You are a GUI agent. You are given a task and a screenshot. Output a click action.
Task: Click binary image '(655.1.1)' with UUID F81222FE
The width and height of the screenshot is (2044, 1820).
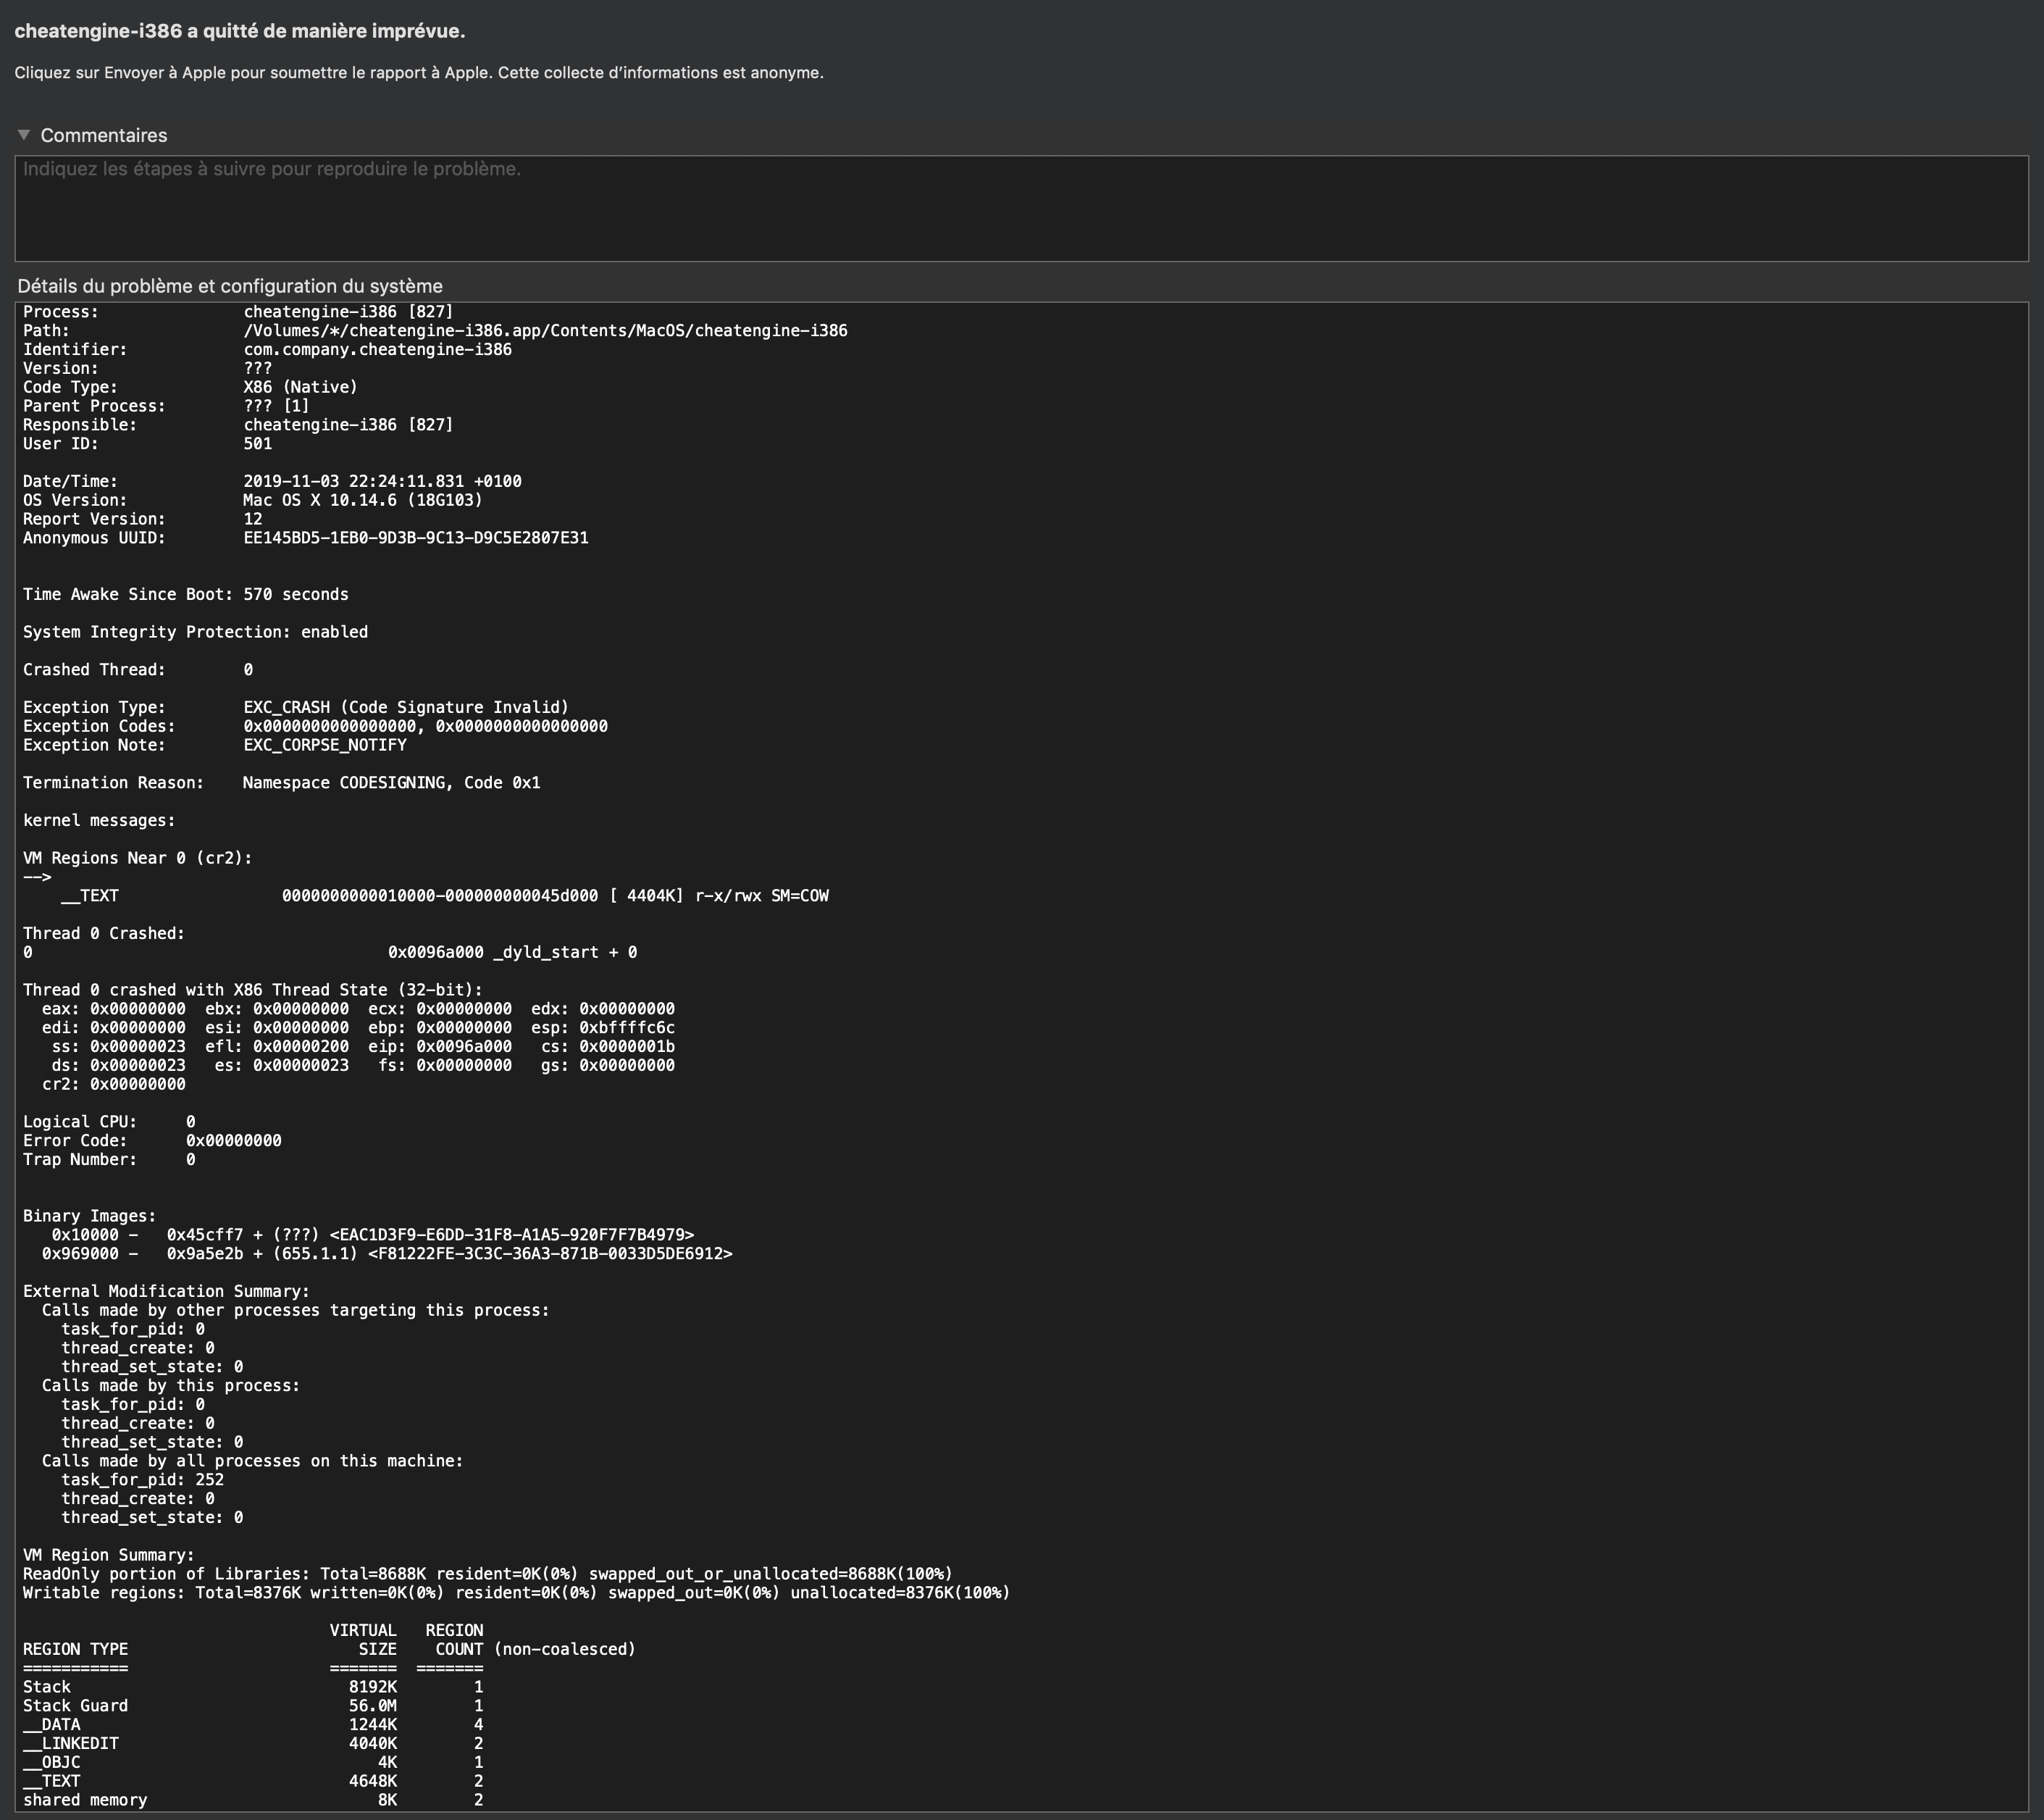(387, 1255)
